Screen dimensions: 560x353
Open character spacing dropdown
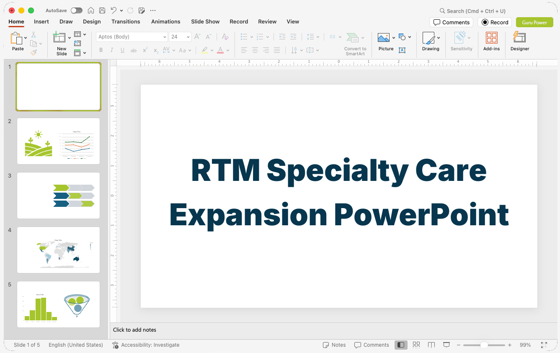pyautogui.click(x=168, y=50)
